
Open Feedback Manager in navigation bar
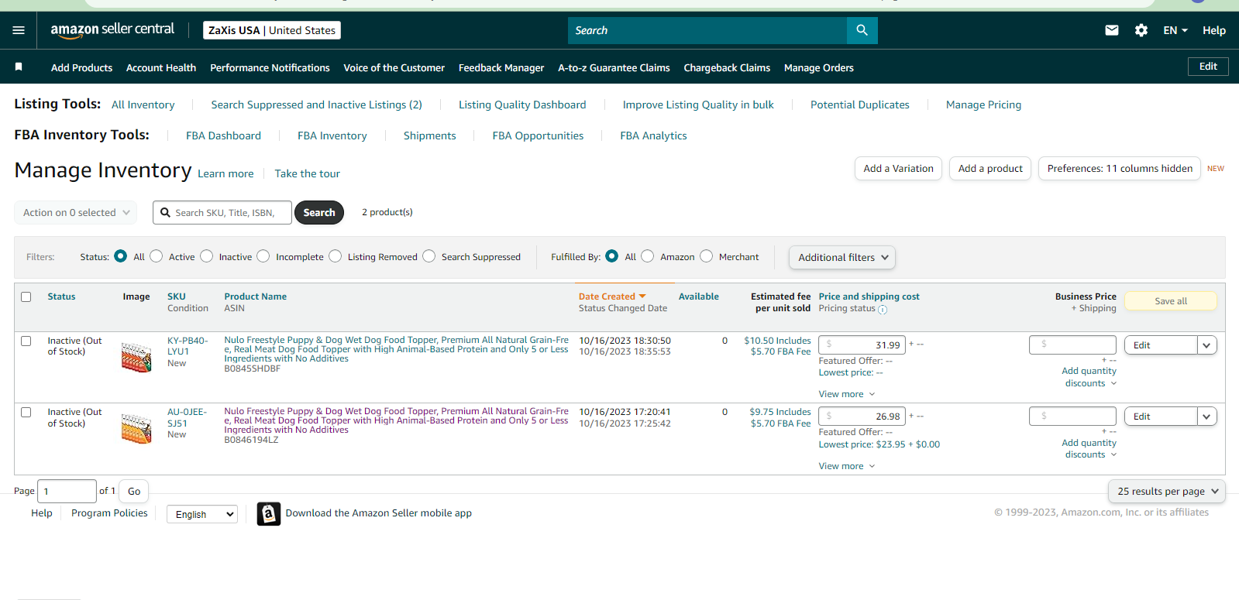coord(501,68)
